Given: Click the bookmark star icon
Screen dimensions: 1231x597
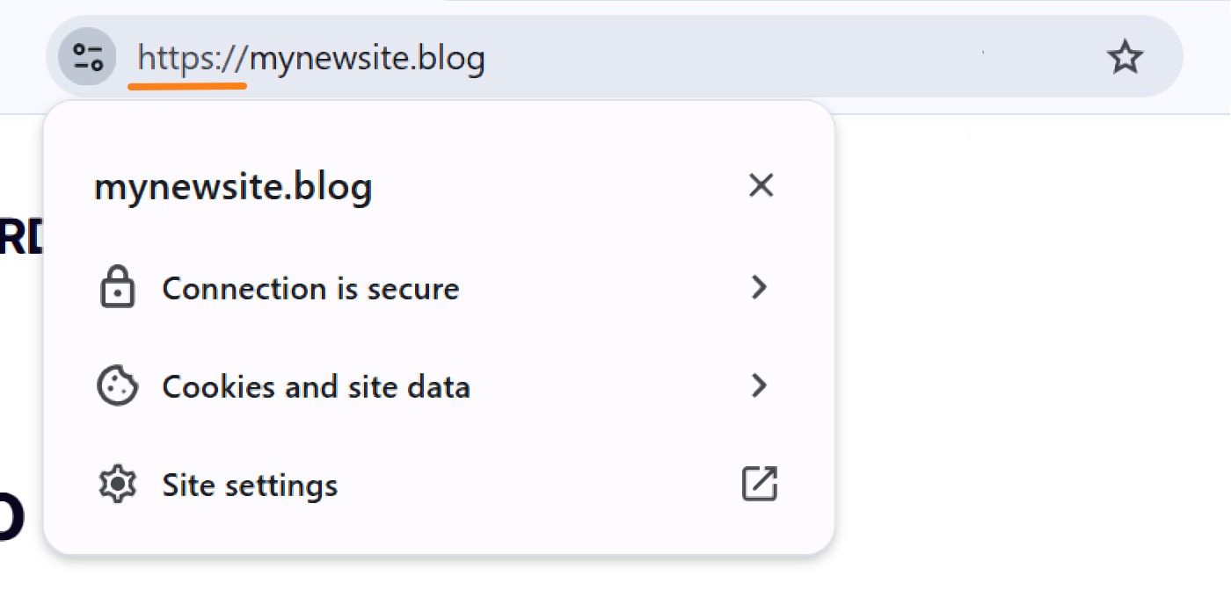Looking at the screenshot, I should (1125, 56).
